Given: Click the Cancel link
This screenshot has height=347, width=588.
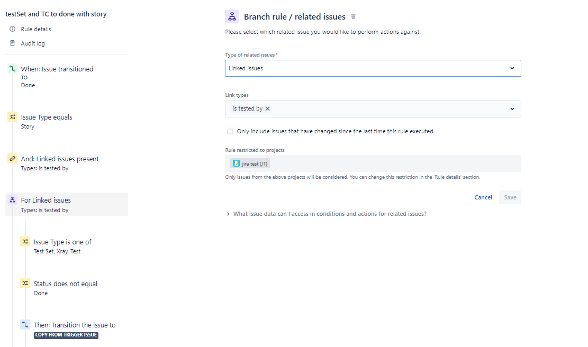Looking at the screenshot, I should pos(483,197).
